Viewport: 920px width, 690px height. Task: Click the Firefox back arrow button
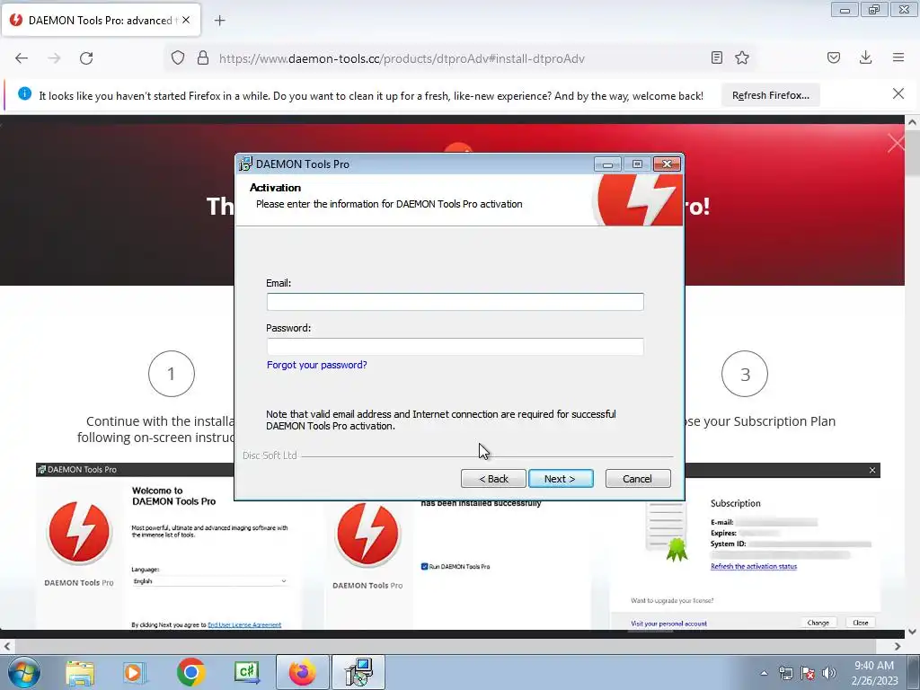coord(22,58)
